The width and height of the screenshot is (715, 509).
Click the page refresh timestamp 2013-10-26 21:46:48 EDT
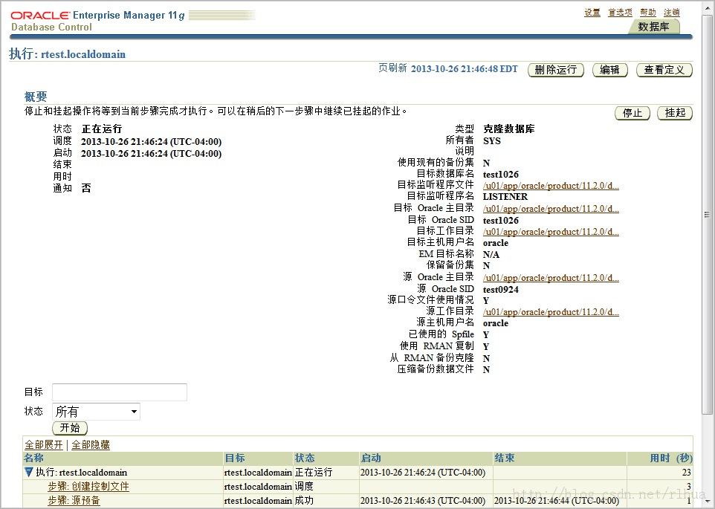pos(465,69)
